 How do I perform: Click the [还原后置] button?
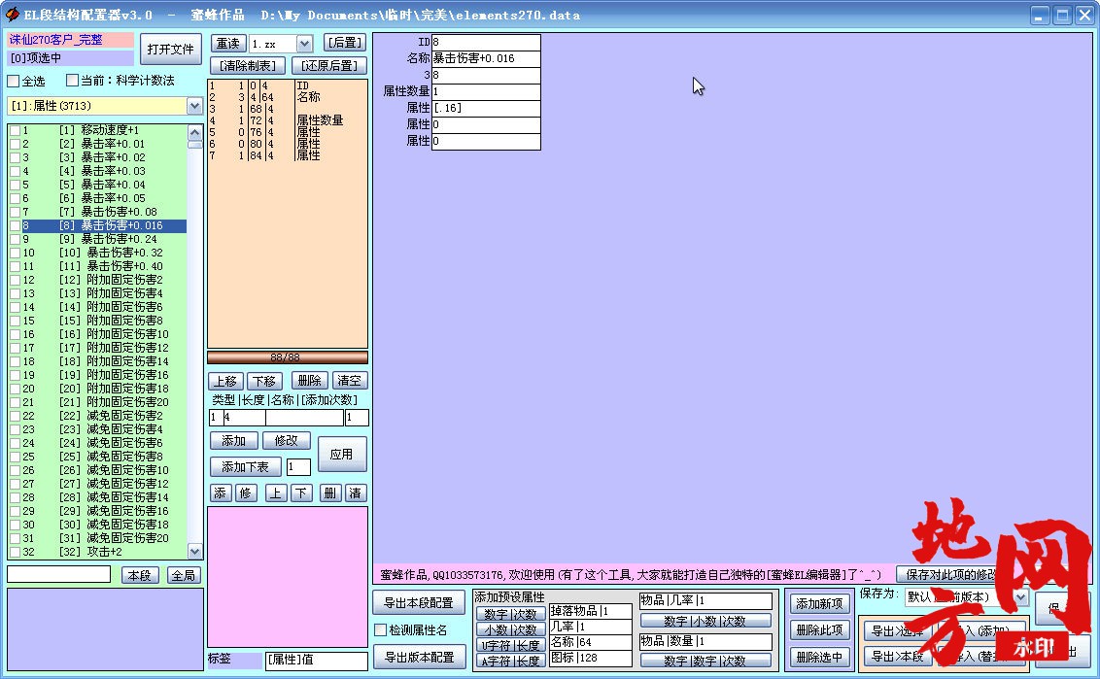click(x=329, y=65)
